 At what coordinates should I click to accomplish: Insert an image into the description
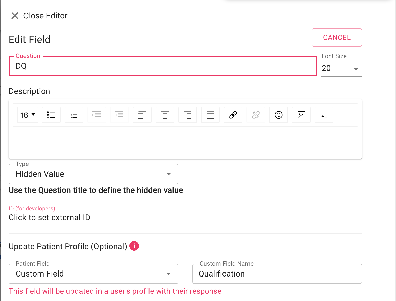(x=301, y=115)
